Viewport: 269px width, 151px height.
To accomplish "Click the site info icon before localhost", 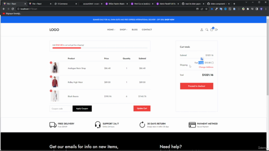I will pyautogui.click(x=18, y=9).
